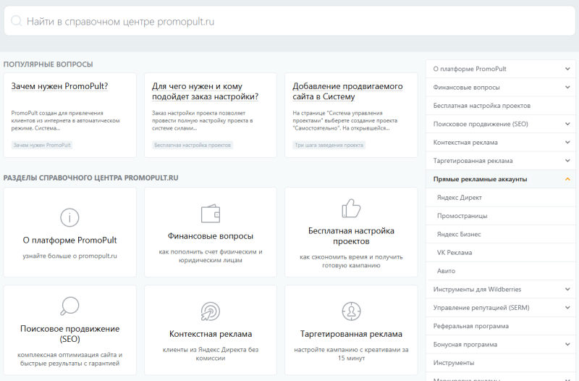Expand Бонусная программа sidebar chevron

(567, 344)
